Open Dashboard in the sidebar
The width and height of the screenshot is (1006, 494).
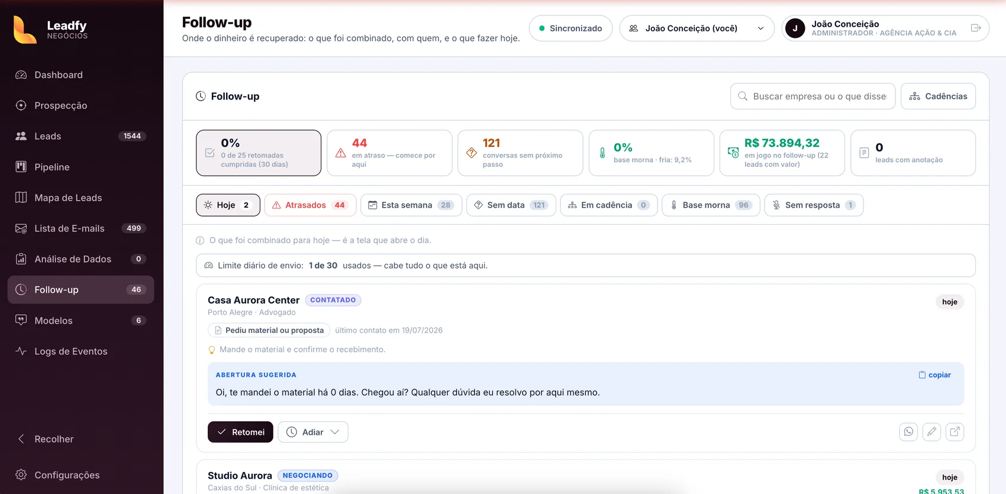[x=81, y=75]
